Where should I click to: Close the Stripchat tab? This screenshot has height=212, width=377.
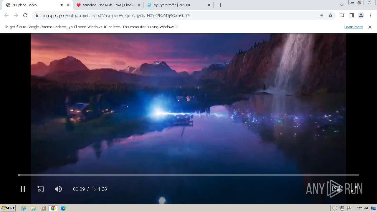pyautogui.click(x=139, y=5)
